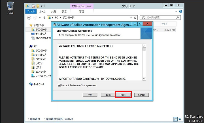Maximize the Explorer ダウンロード window
The width and height of the screenshot is (204, 123).
click(x=171, y=5)
